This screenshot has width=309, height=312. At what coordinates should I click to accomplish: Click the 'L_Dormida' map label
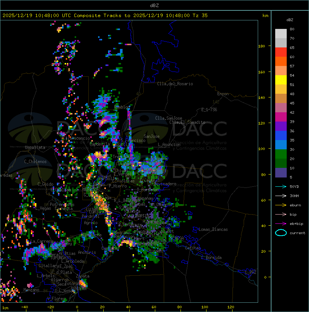(x=211, y=258)
